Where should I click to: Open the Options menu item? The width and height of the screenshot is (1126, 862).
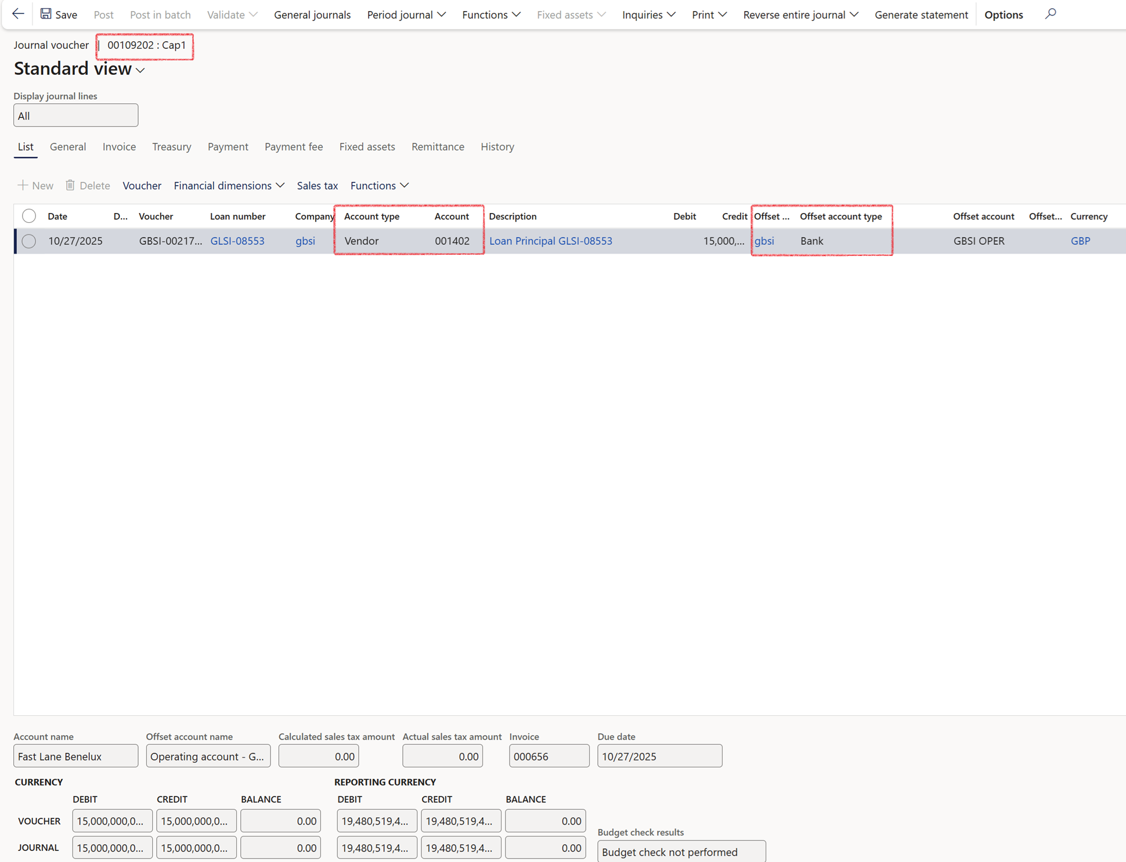pos(1004,15)
